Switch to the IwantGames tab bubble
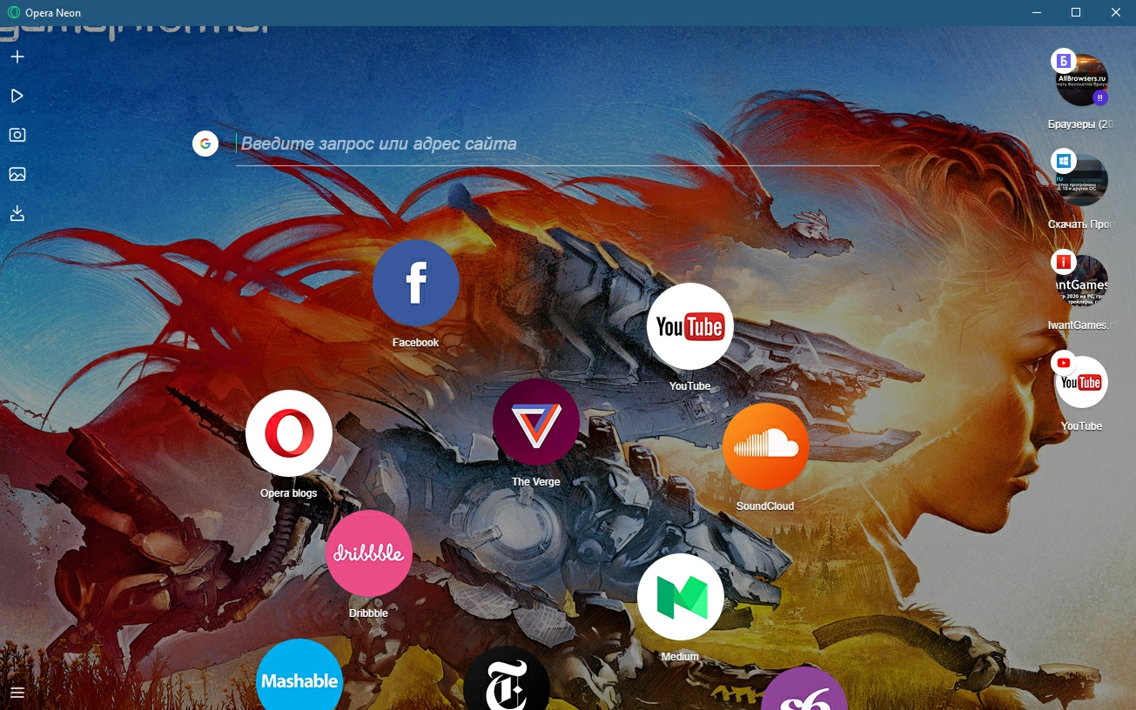This screenshot has width=1136, height=710. point(1081,280)
